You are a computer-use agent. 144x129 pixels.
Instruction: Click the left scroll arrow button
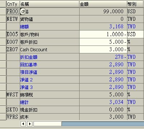pos(23,124)
